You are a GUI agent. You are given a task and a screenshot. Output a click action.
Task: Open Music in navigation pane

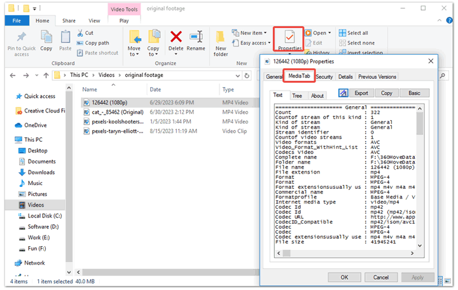(31, 183)
